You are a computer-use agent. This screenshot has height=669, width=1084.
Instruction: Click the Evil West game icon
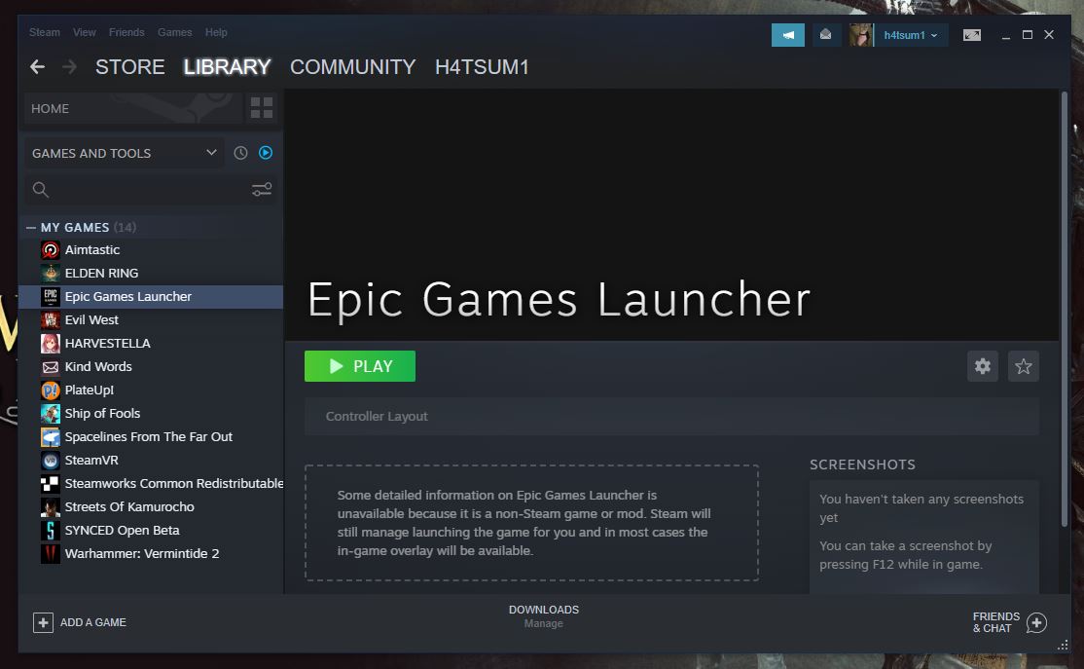[x=51, y=319]
